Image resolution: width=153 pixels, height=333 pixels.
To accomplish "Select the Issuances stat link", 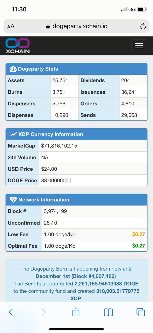I will 93,92.
